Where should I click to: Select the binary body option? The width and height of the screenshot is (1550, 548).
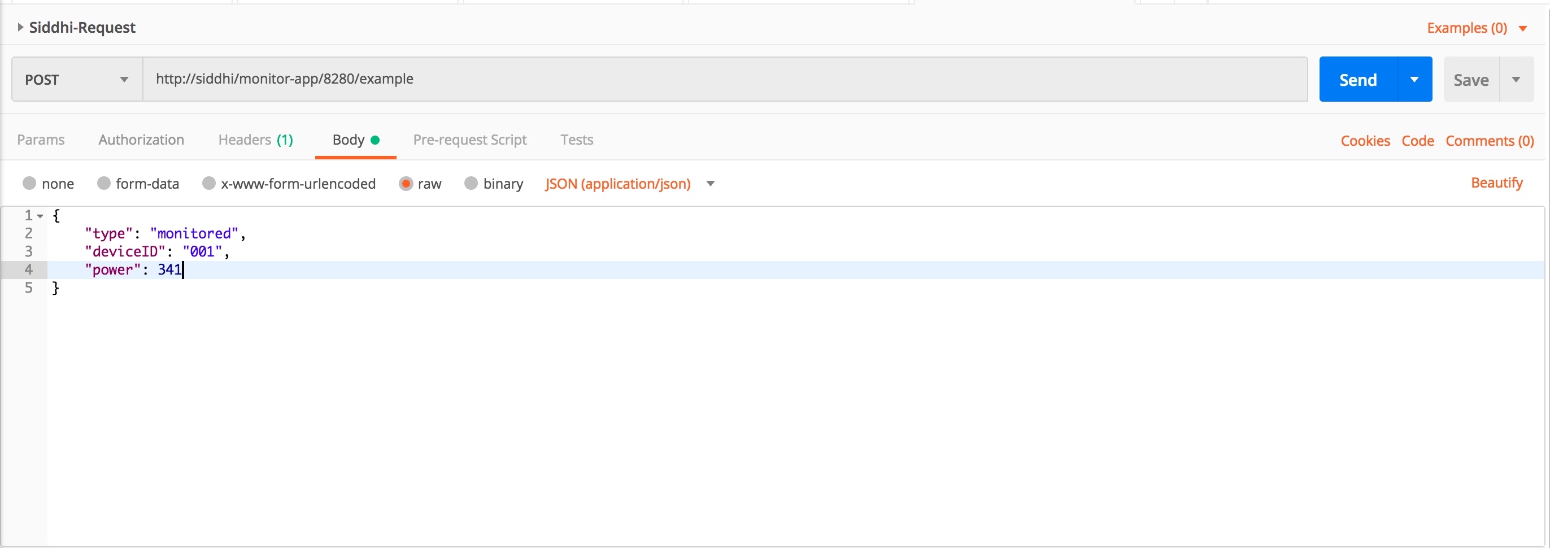pyautogui.click(x=471, y=184)
